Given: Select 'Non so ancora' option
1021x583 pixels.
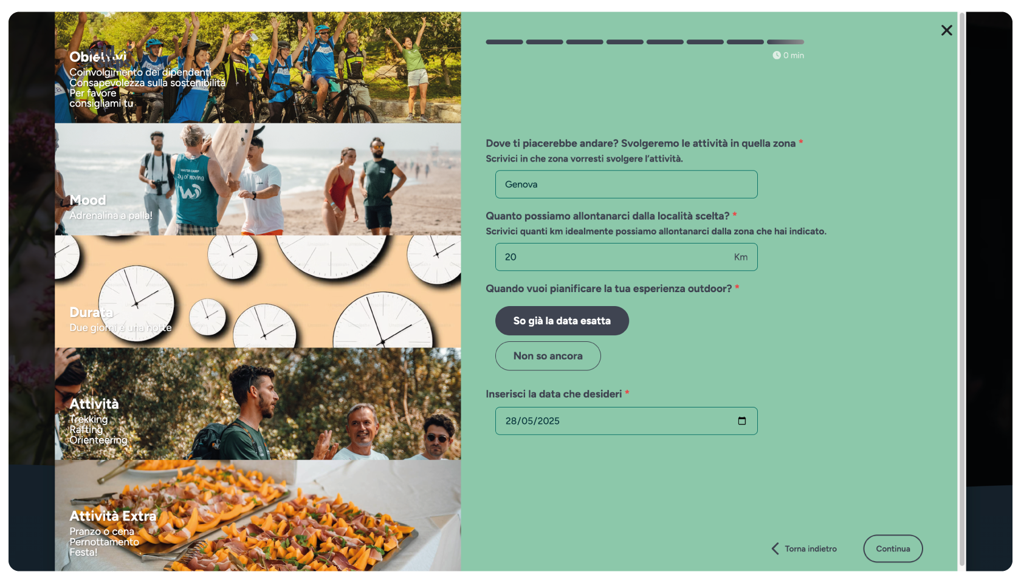Looking at the screenshot, I should [x=548, y=356].
